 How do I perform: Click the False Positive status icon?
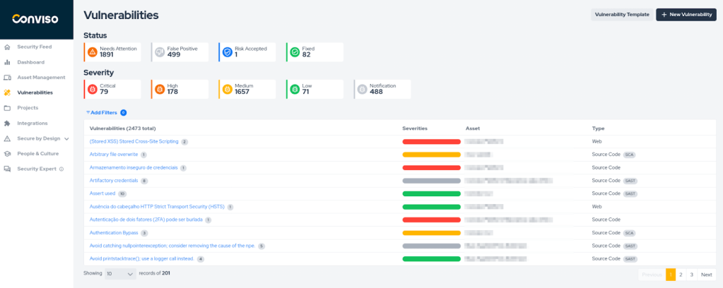pyautogui.click(x=160, y=52)
